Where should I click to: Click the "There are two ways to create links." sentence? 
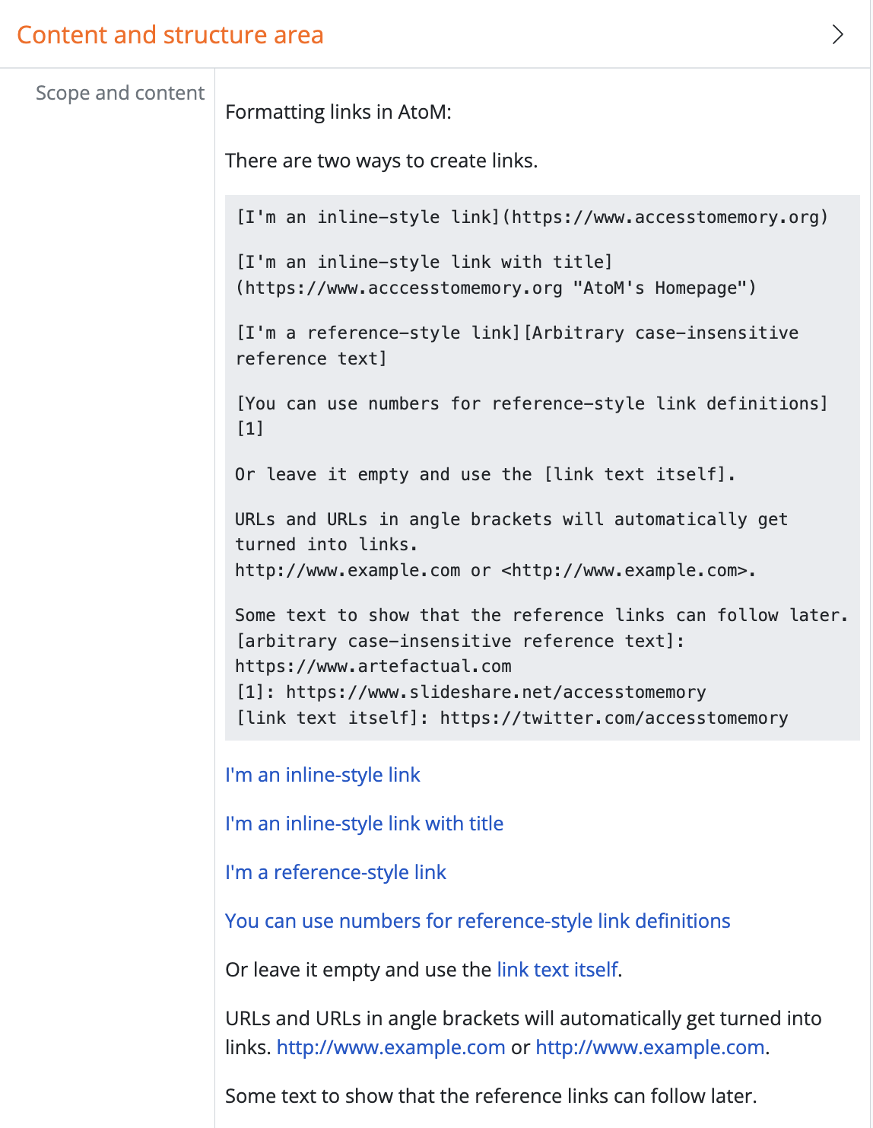coord(382,161)
